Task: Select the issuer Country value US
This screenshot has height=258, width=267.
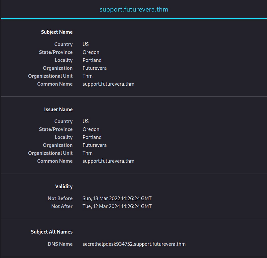Action: tap(86, 121)
